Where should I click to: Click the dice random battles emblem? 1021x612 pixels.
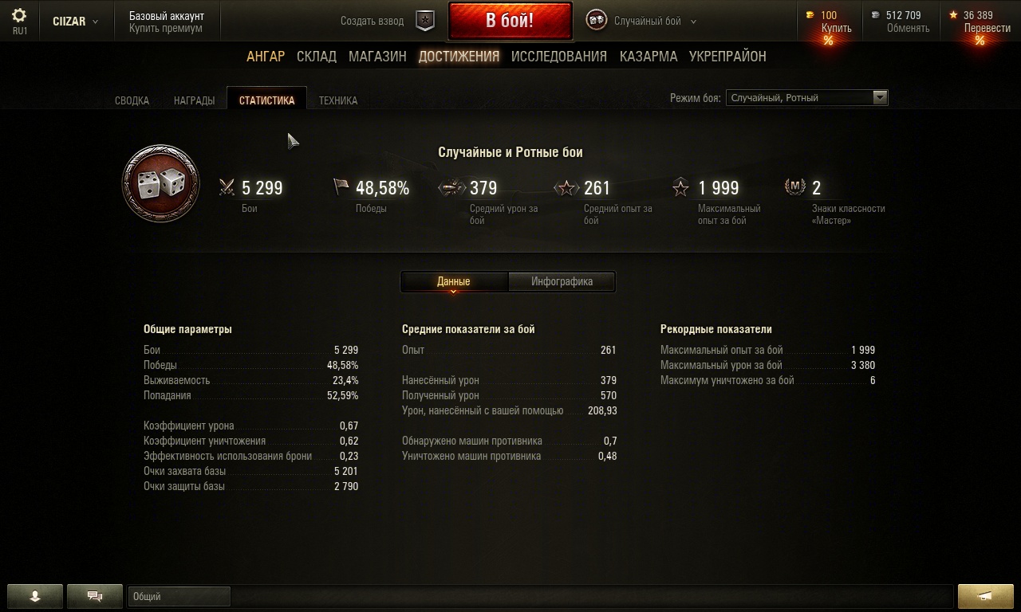(160, 184)
